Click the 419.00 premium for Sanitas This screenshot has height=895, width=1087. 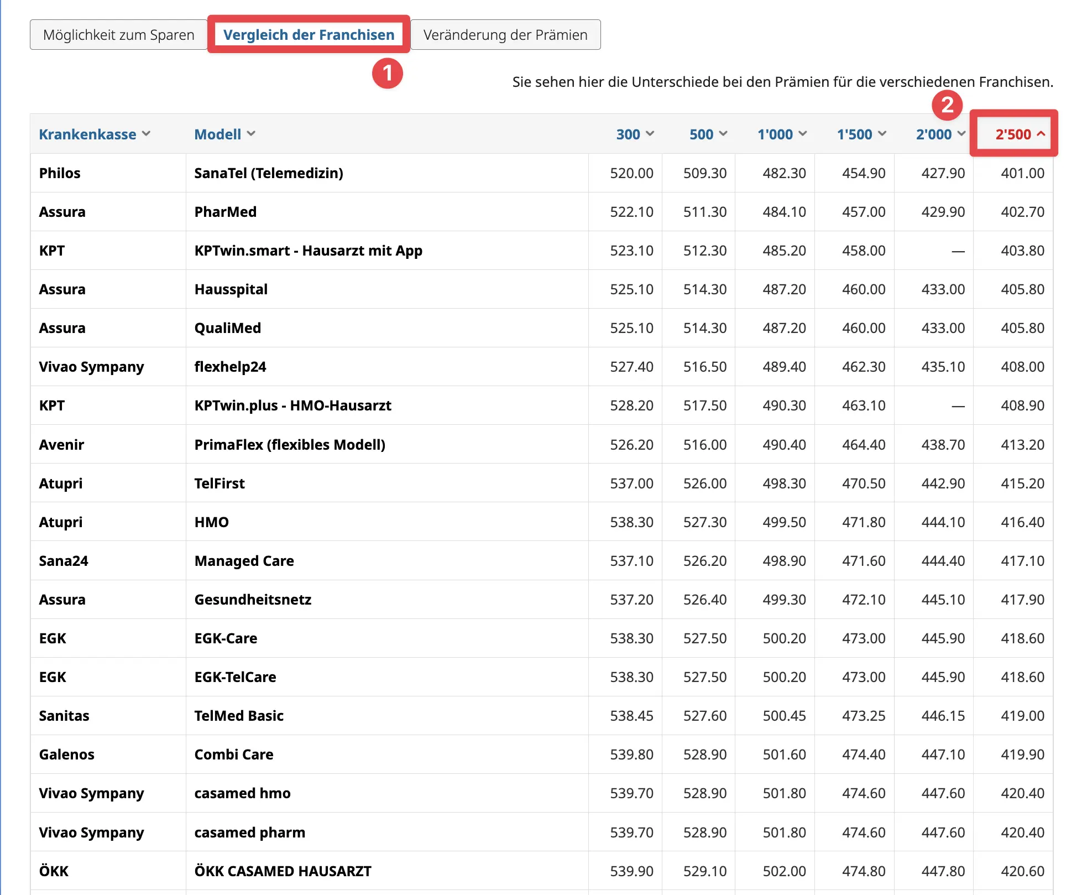1022,716
